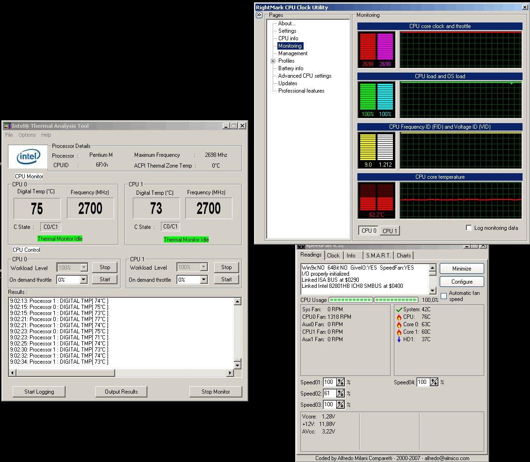Click the SpeedFan title bar icon

point(301,246)
